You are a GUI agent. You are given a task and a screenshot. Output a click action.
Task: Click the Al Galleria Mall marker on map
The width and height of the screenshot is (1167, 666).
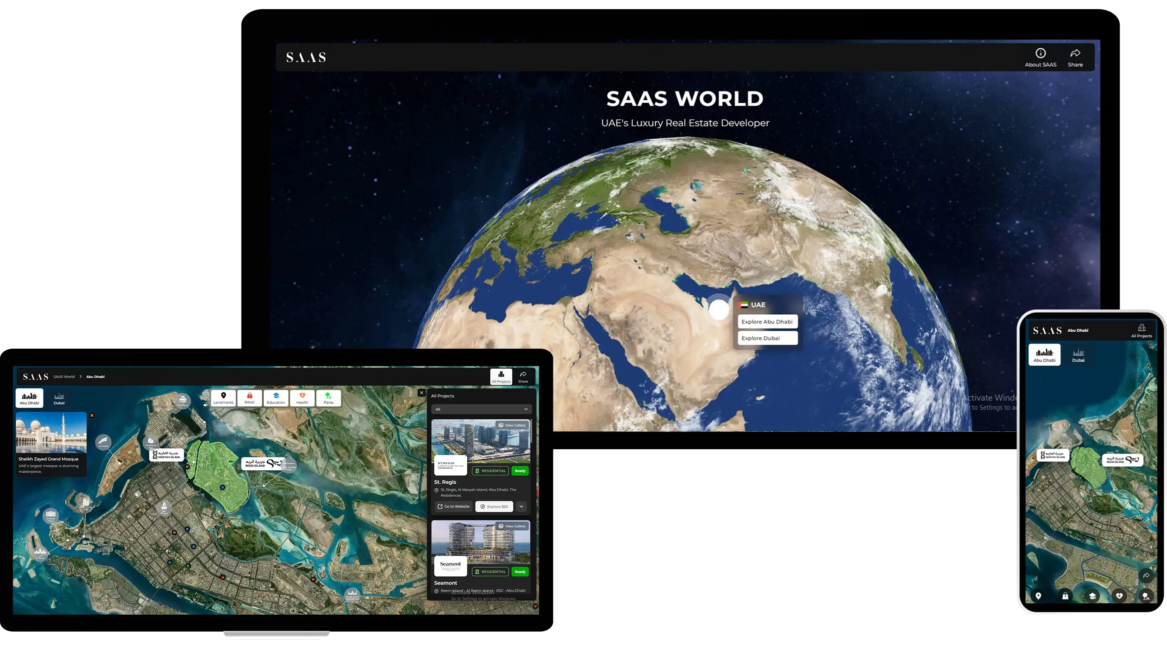click(x=151, y=442)
